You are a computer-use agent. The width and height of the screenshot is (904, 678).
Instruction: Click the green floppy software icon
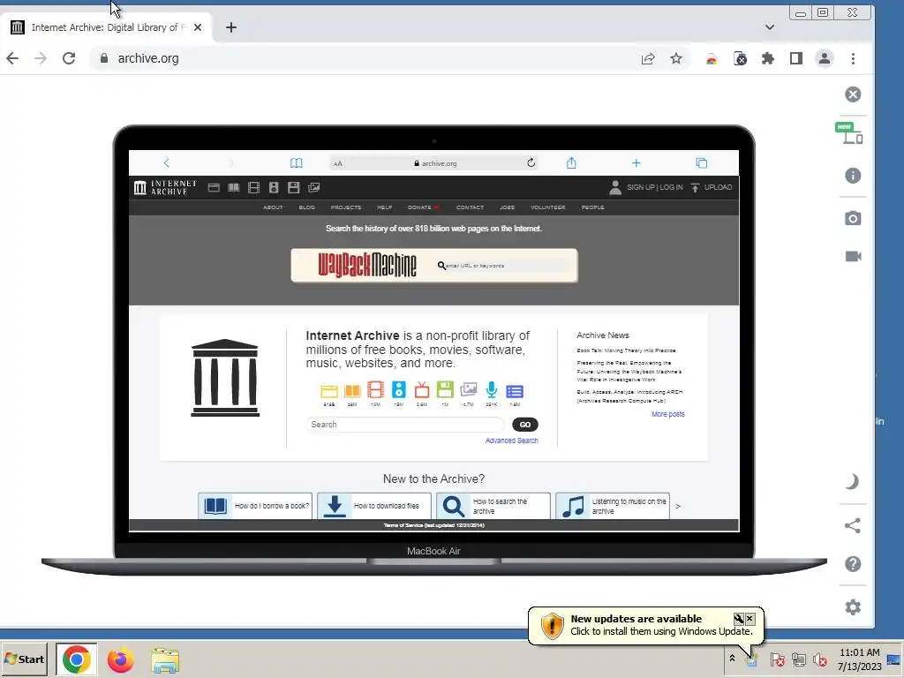tap(445, 390)
